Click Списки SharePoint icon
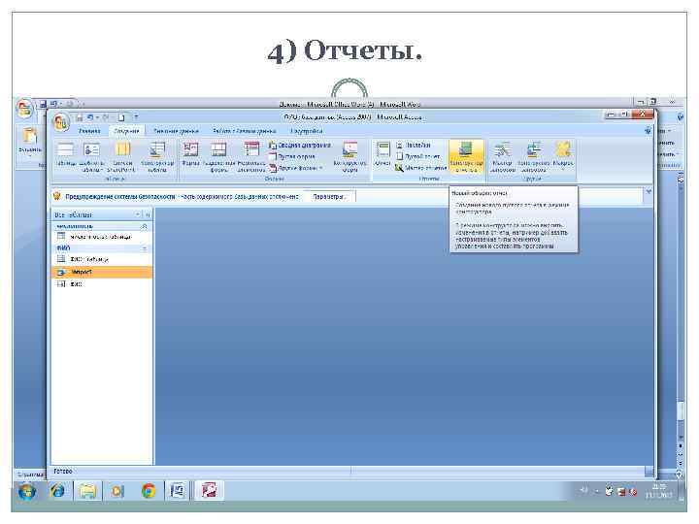The image size is (699, 524). 121,156
